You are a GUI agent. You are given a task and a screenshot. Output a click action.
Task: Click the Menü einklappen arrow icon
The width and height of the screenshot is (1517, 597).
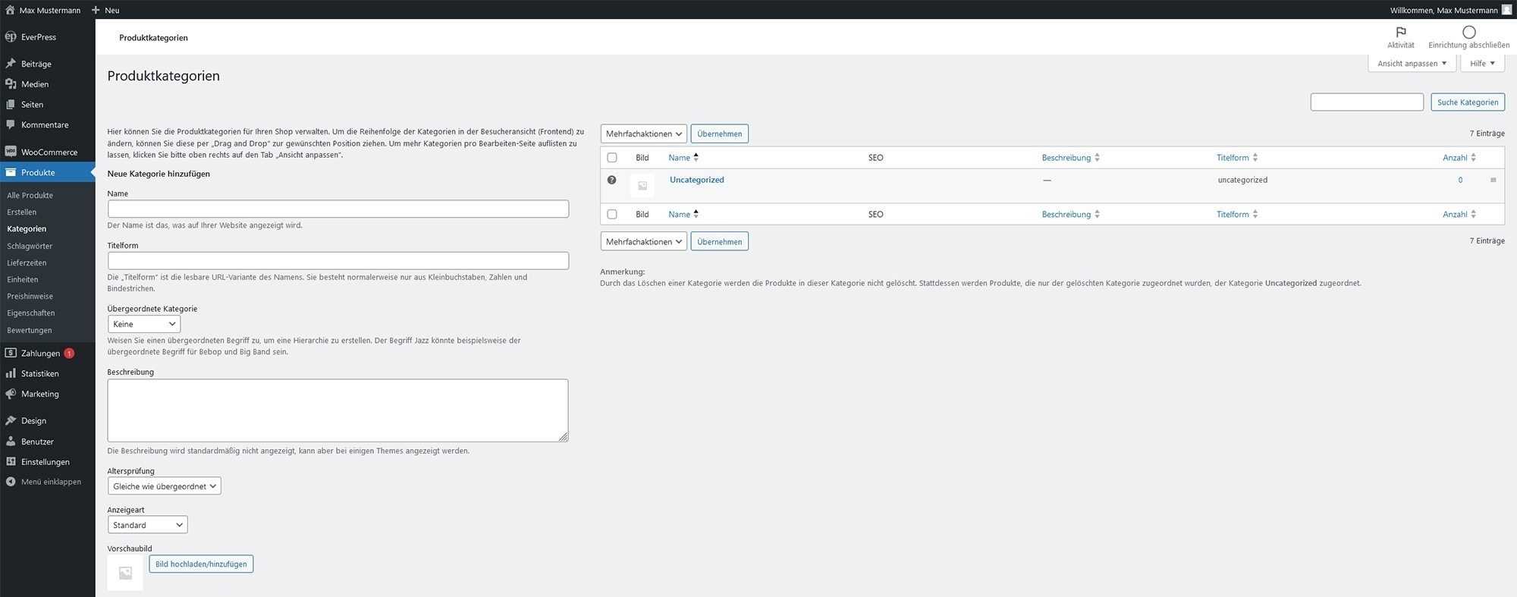(11, 482)
